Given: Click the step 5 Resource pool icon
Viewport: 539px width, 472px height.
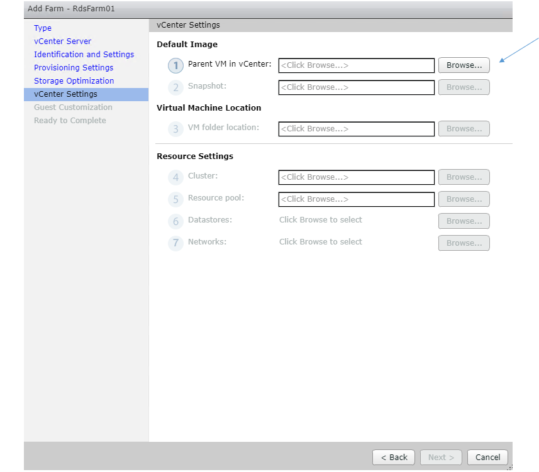Looking at the screenshot, I should [x=175, y=199].
